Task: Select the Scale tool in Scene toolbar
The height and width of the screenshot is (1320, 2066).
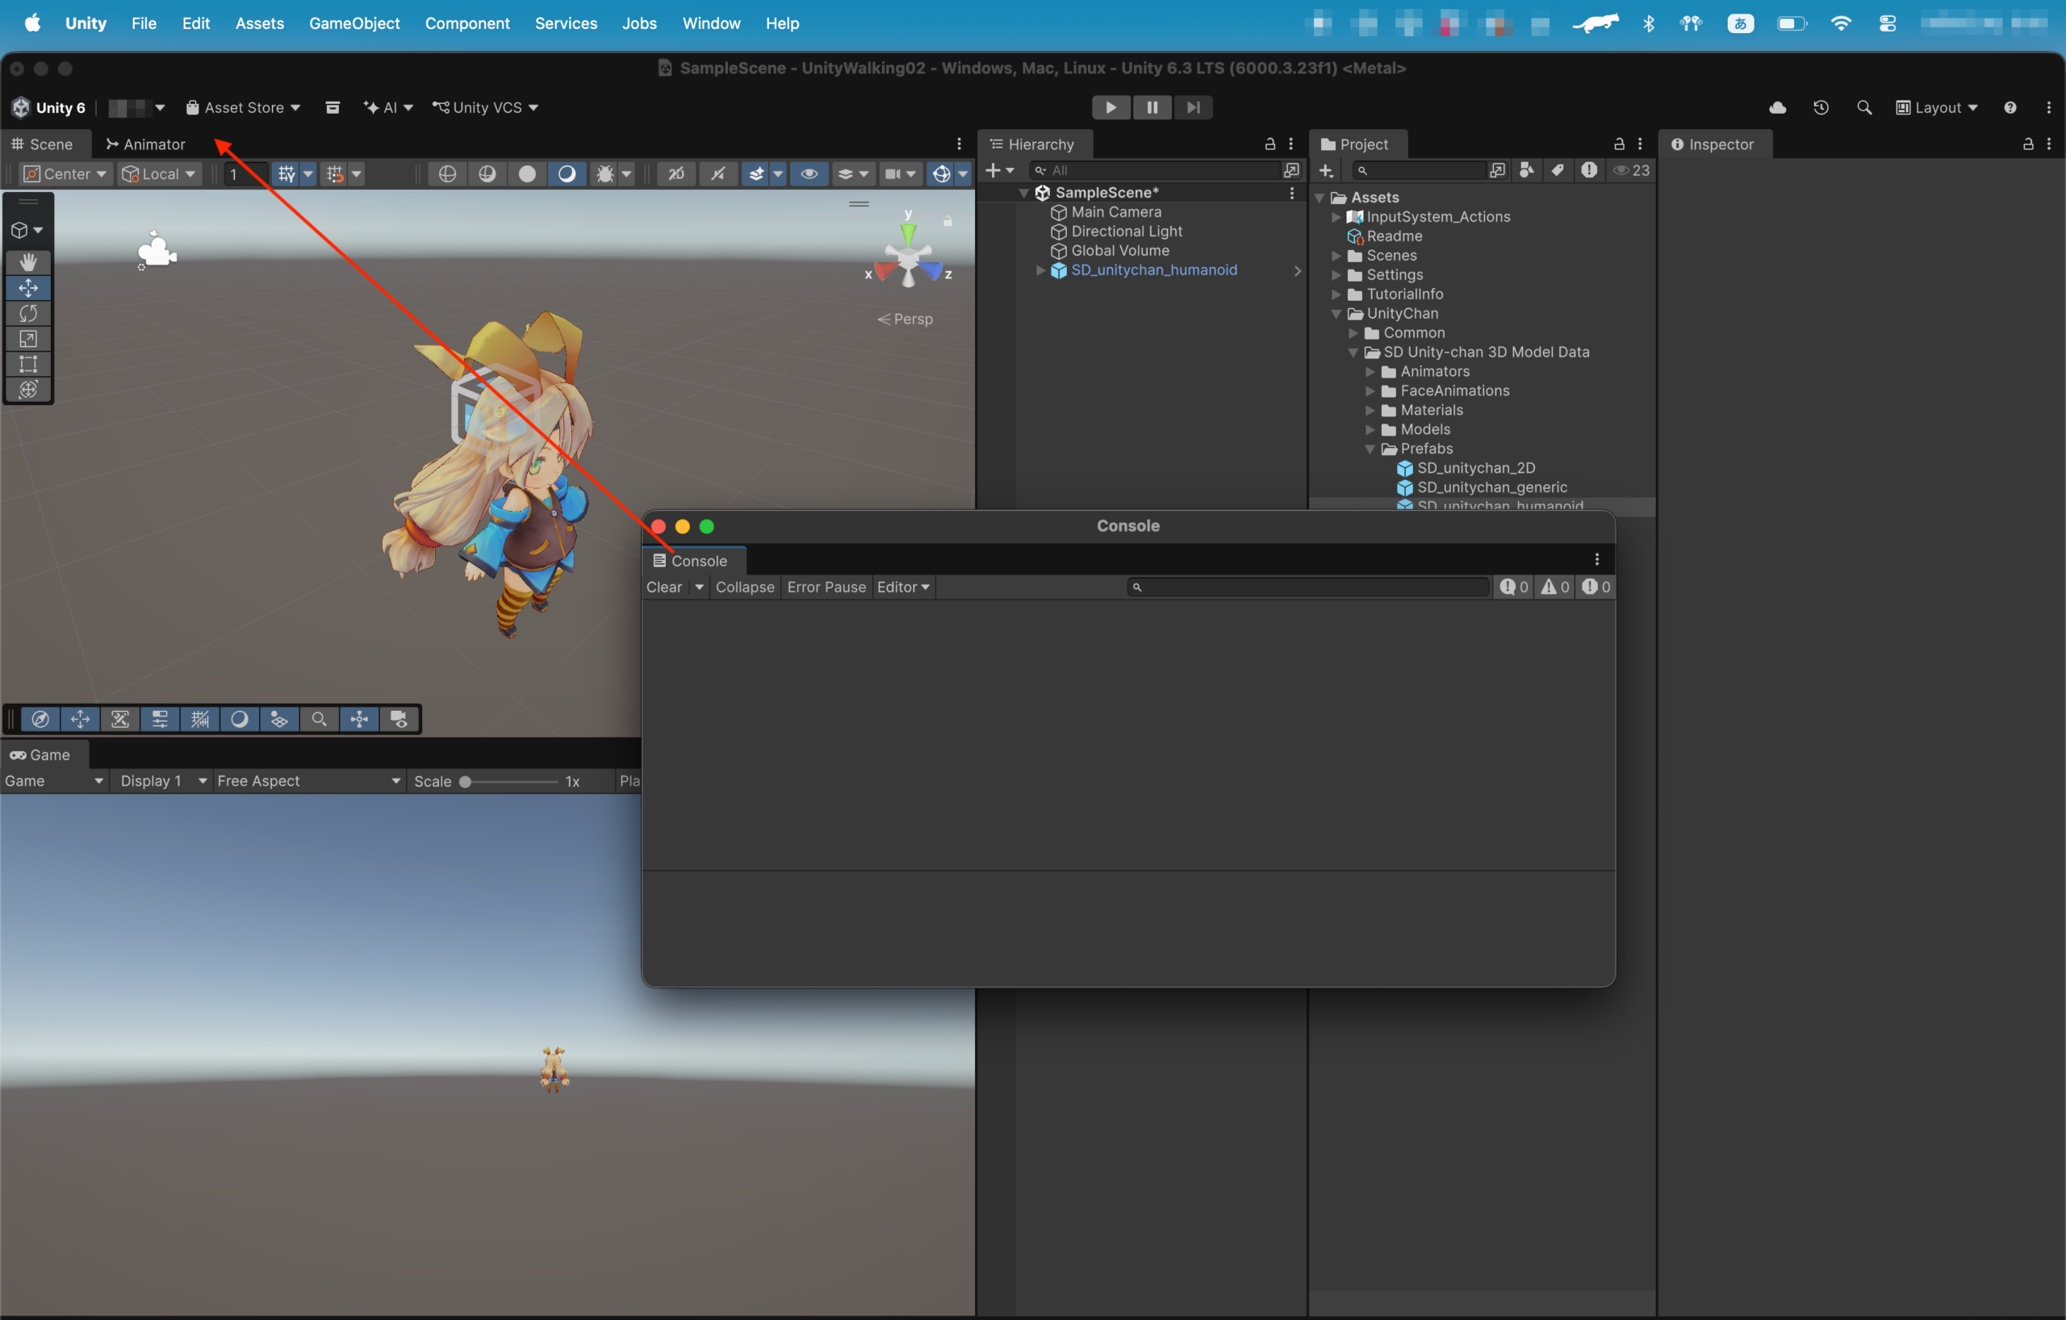Action: pyautogui.click(x=28, y=339)
